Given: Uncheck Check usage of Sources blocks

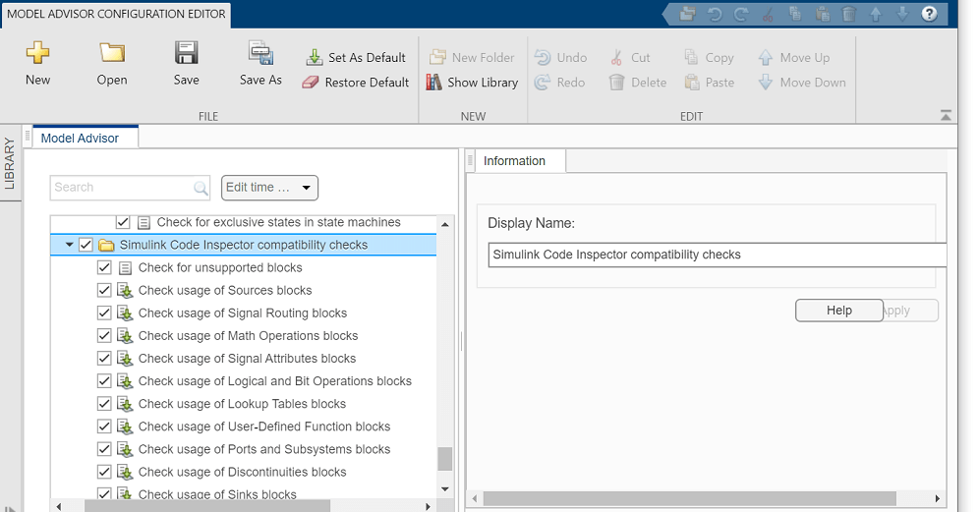Looking at the screenshot, I should (104, 290).
